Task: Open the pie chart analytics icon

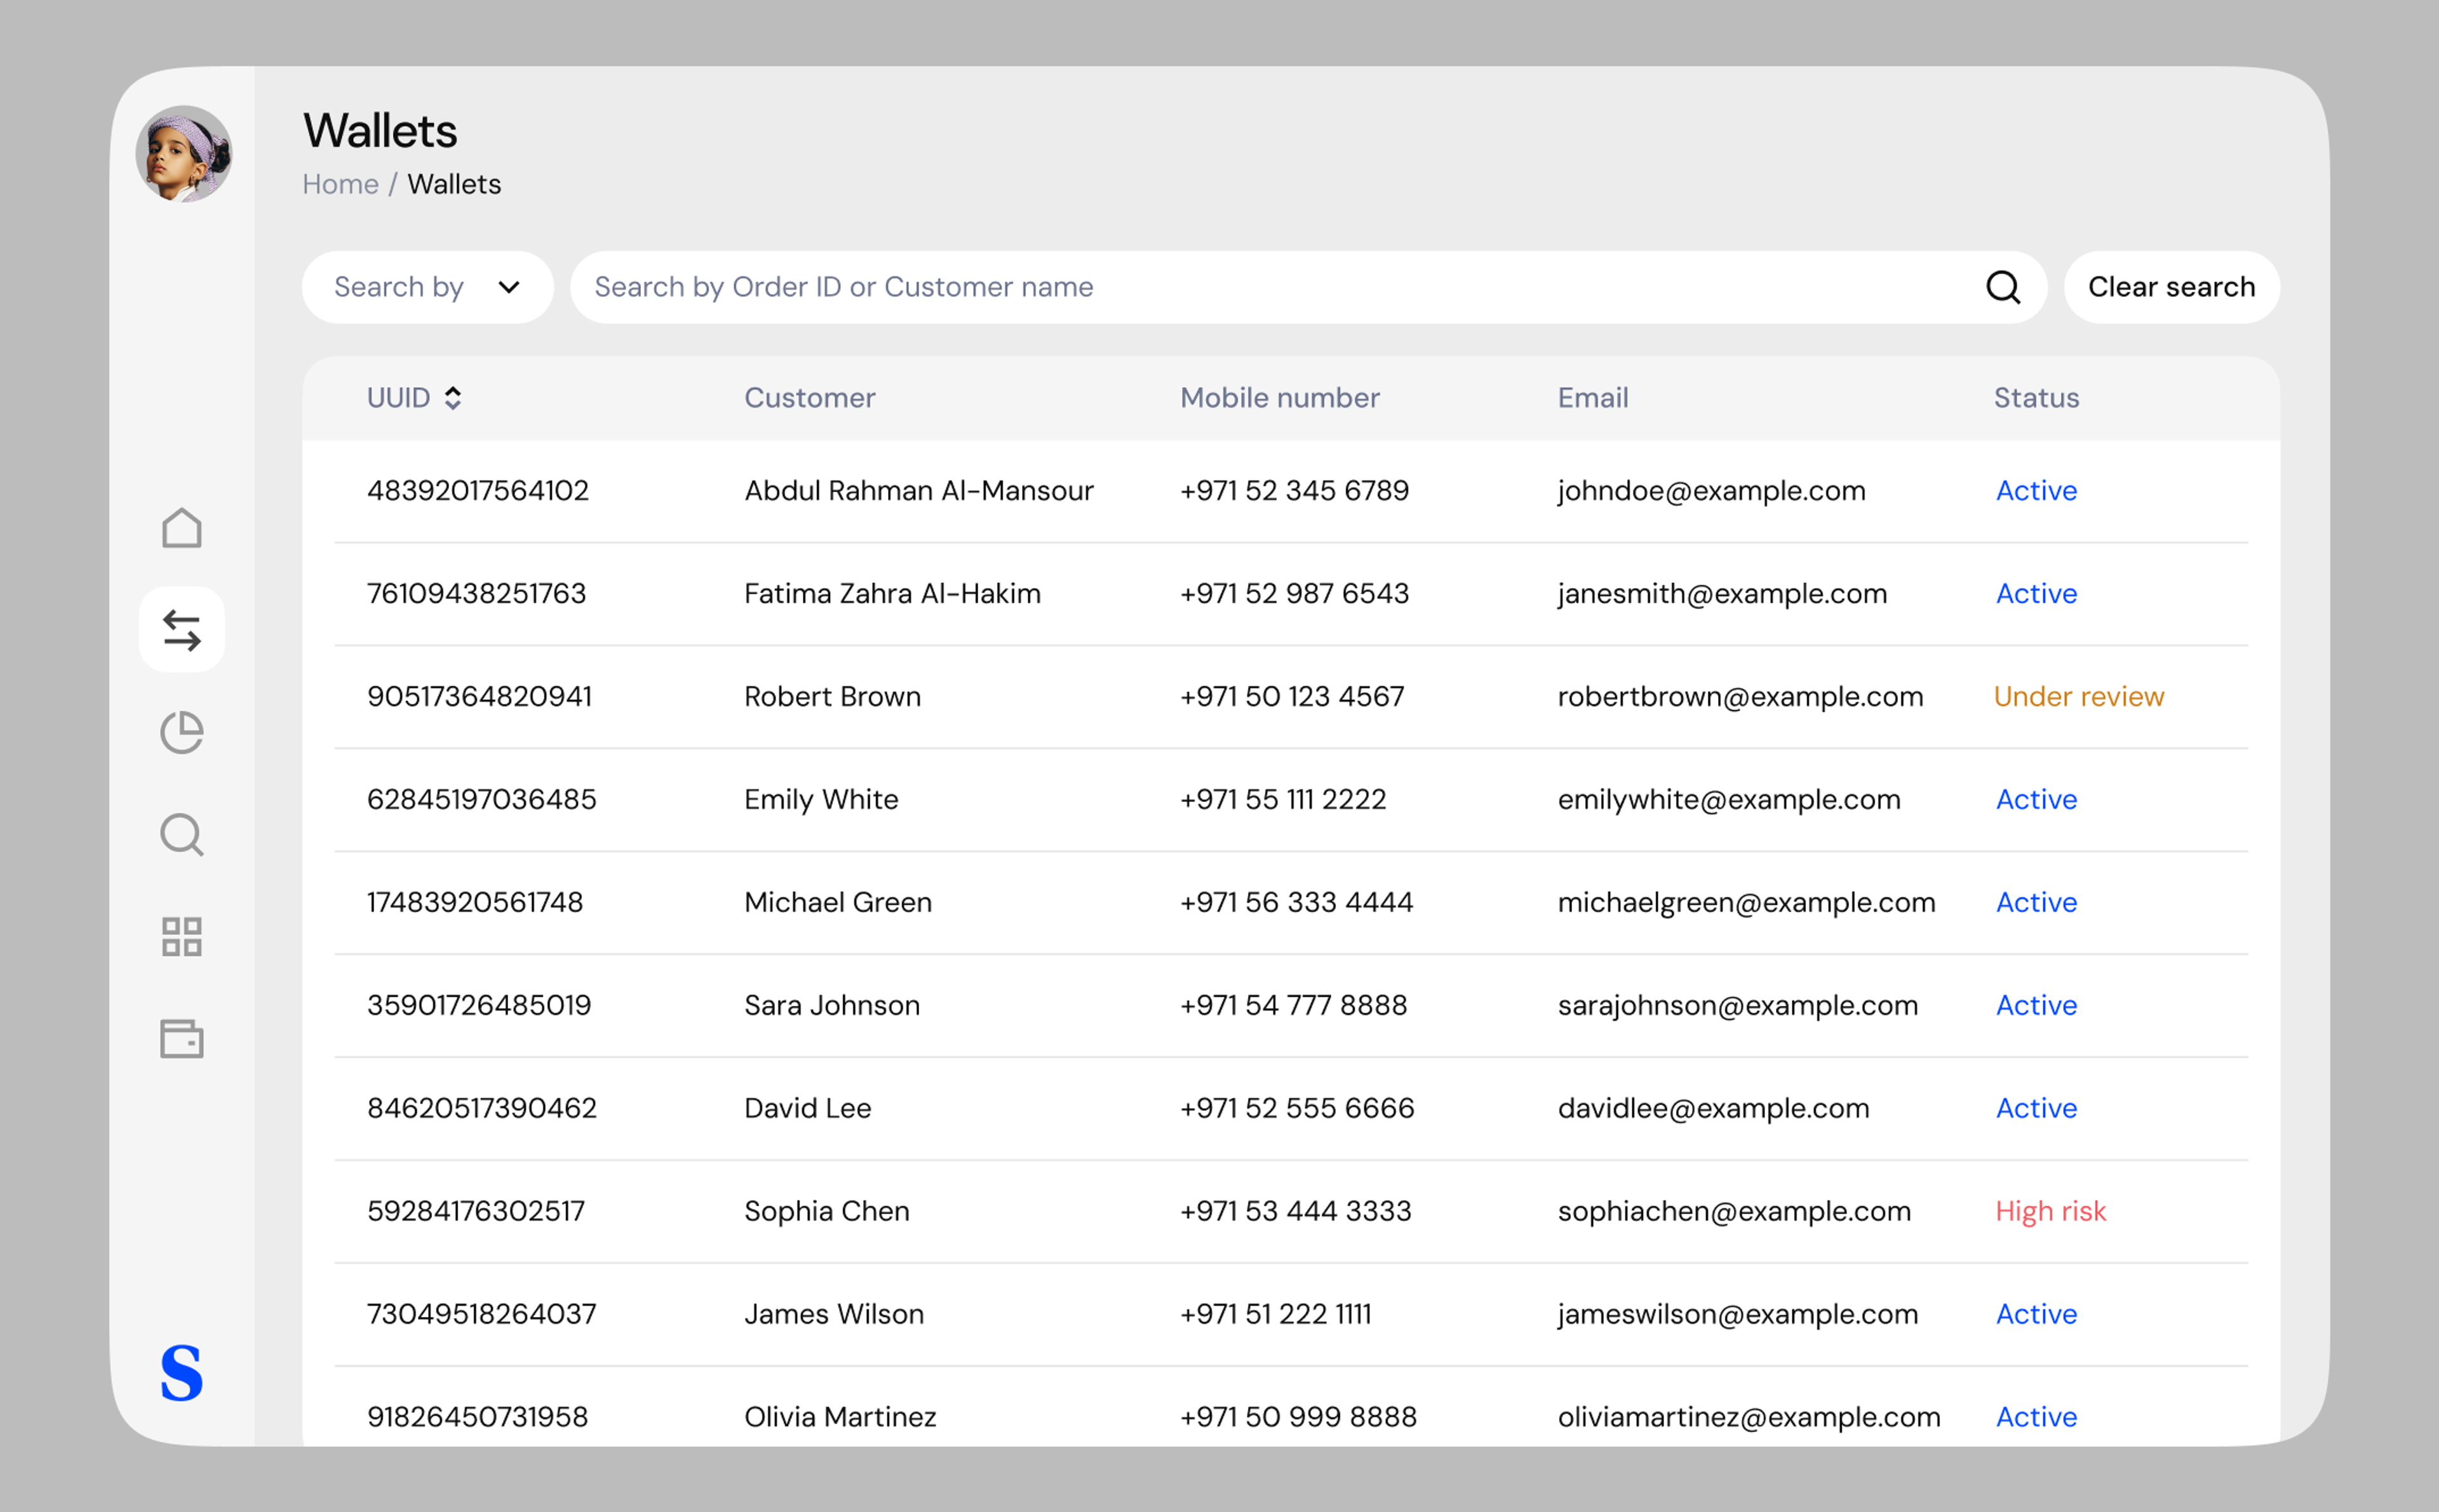Action: click(x=182, y=733)
